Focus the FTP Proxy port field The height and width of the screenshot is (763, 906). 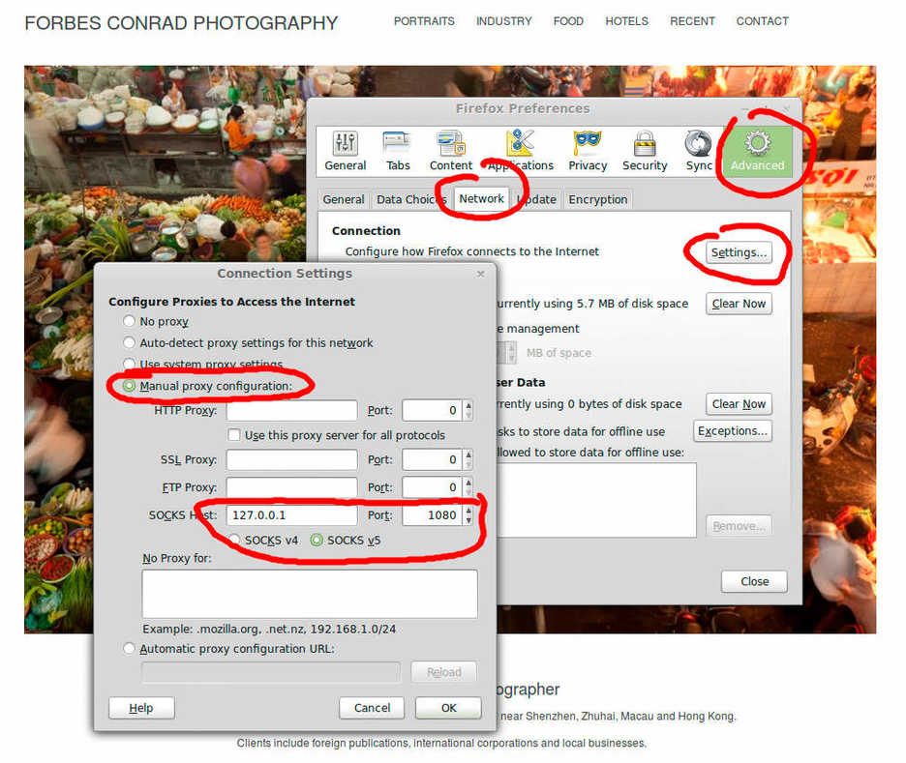point(433,487)
